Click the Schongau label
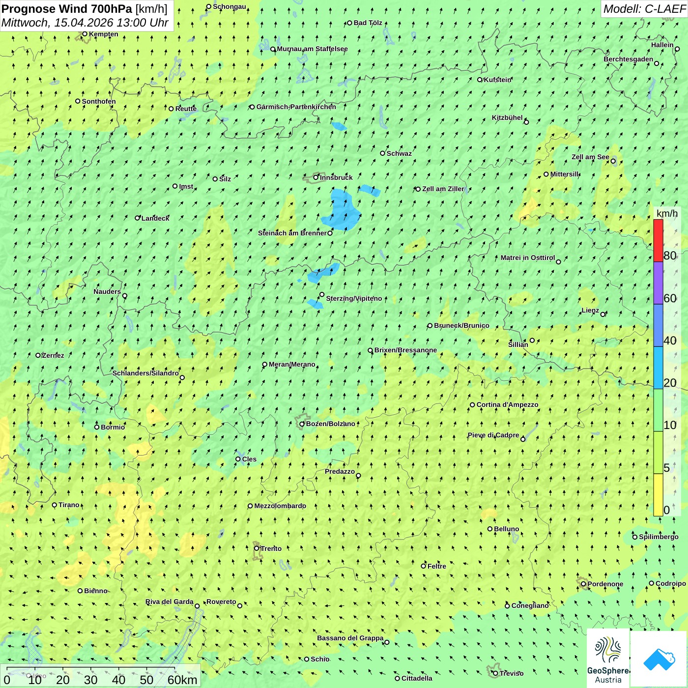688x688 pixels. (x=229, y=6)
